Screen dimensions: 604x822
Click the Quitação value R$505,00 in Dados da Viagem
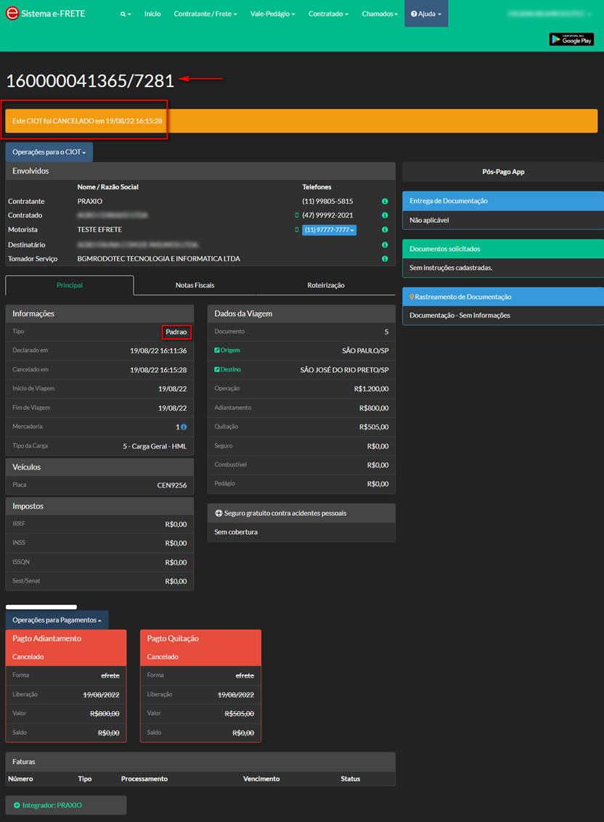click(374, 427)
